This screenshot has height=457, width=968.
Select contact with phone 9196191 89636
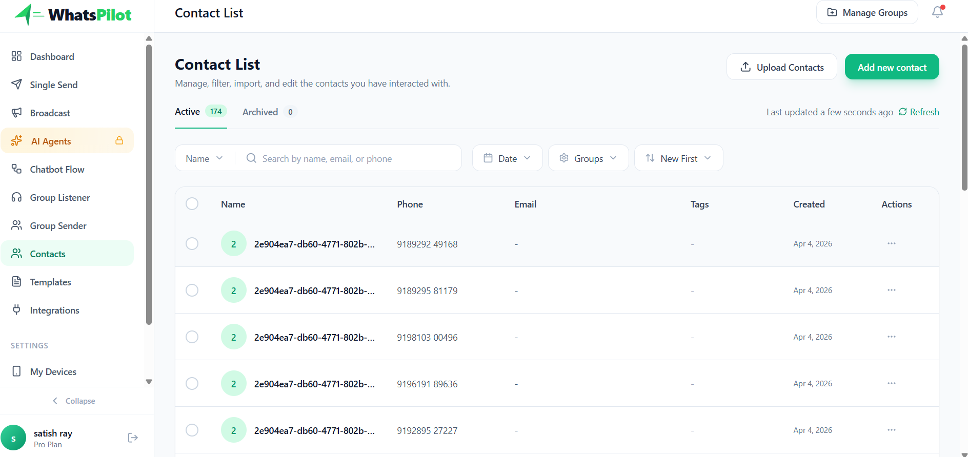click(192, 383)
